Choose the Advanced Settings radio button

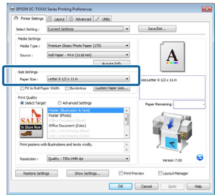point(59,103)
